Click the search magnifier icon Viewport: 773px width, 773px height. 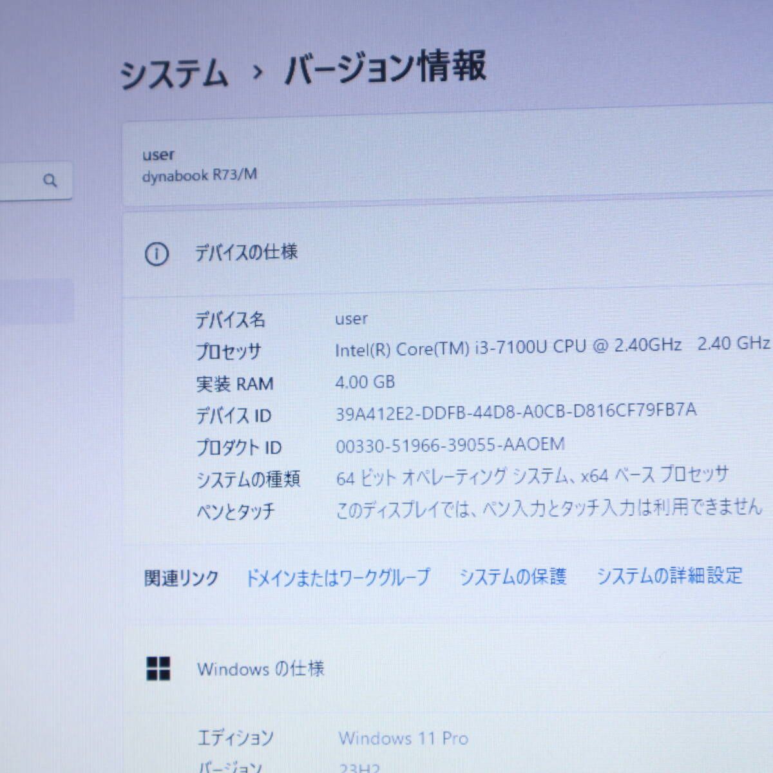50,181
